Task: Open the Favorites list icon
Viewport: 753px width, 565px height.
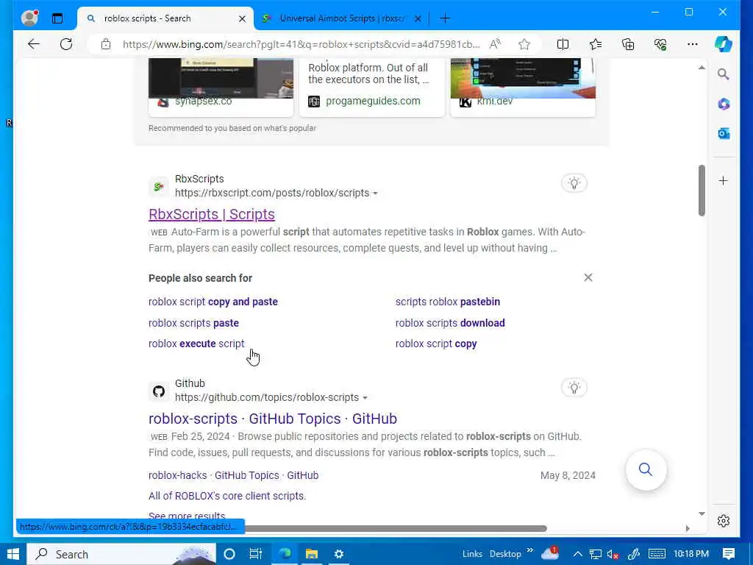Action: 596,44
